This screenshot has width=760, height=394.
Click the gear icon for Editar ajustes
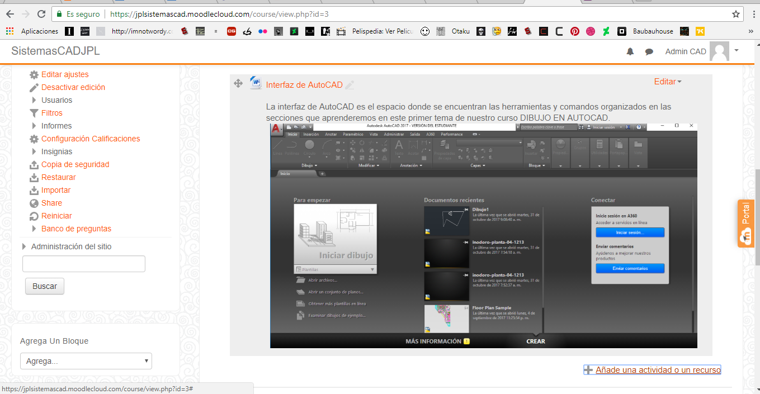[34, 74]
